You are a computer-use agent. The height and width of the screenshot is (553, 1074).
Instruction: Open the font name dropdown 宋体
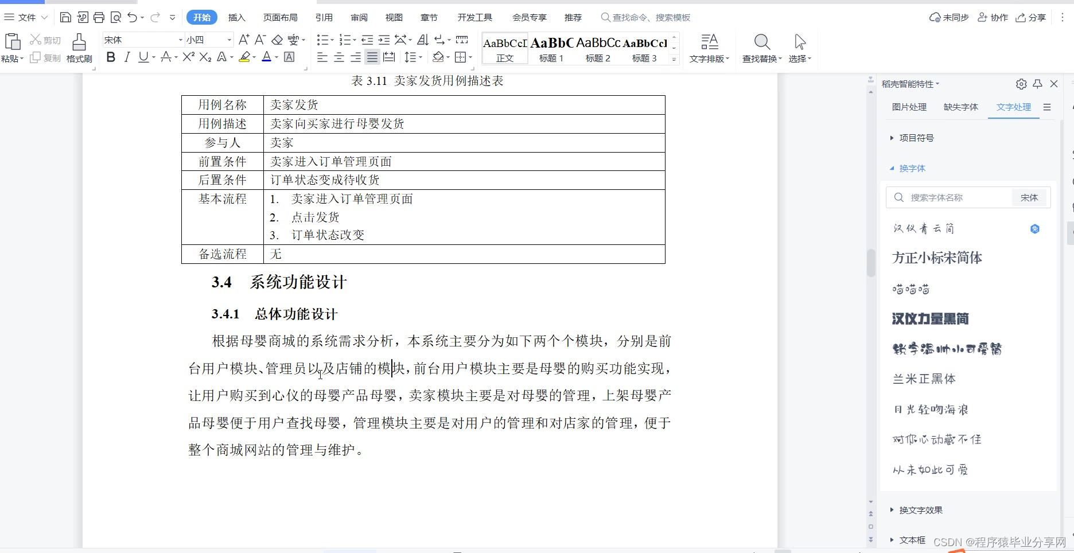(180, 40)
